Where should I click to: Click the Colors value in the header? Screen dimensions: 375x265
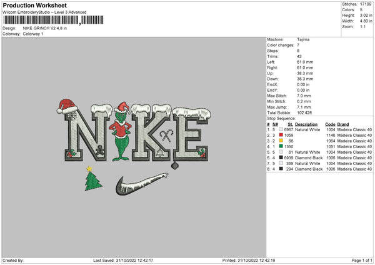tap(361, 10)
